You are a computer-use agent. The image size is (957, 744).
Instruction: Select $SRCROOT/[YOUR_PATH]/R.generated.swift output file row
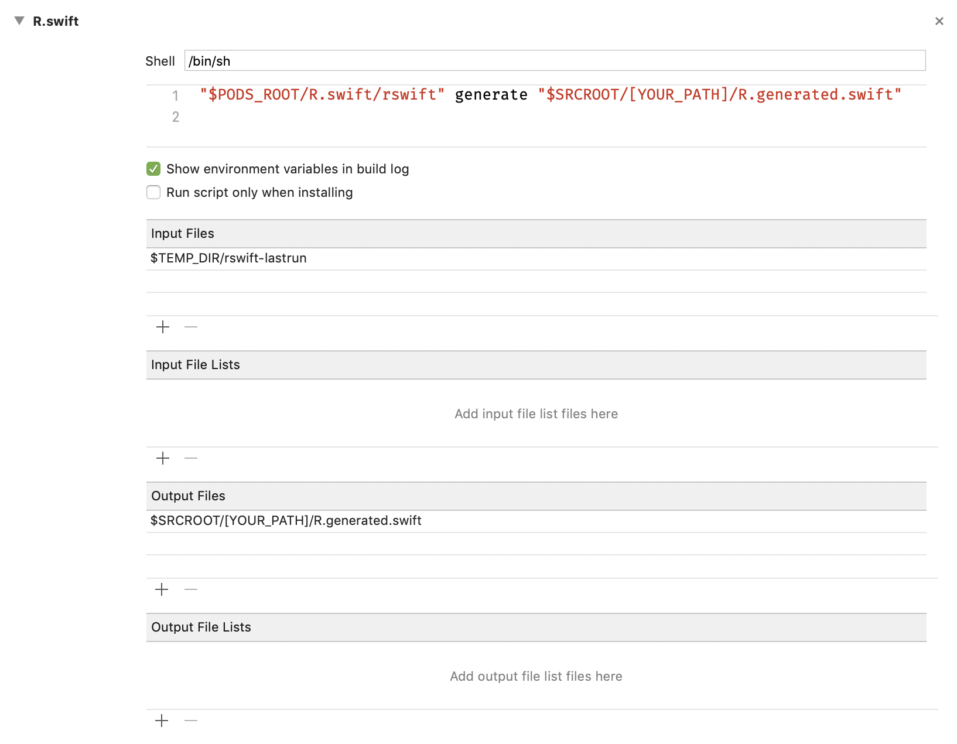pyautogui.click(x=536, y=521)
